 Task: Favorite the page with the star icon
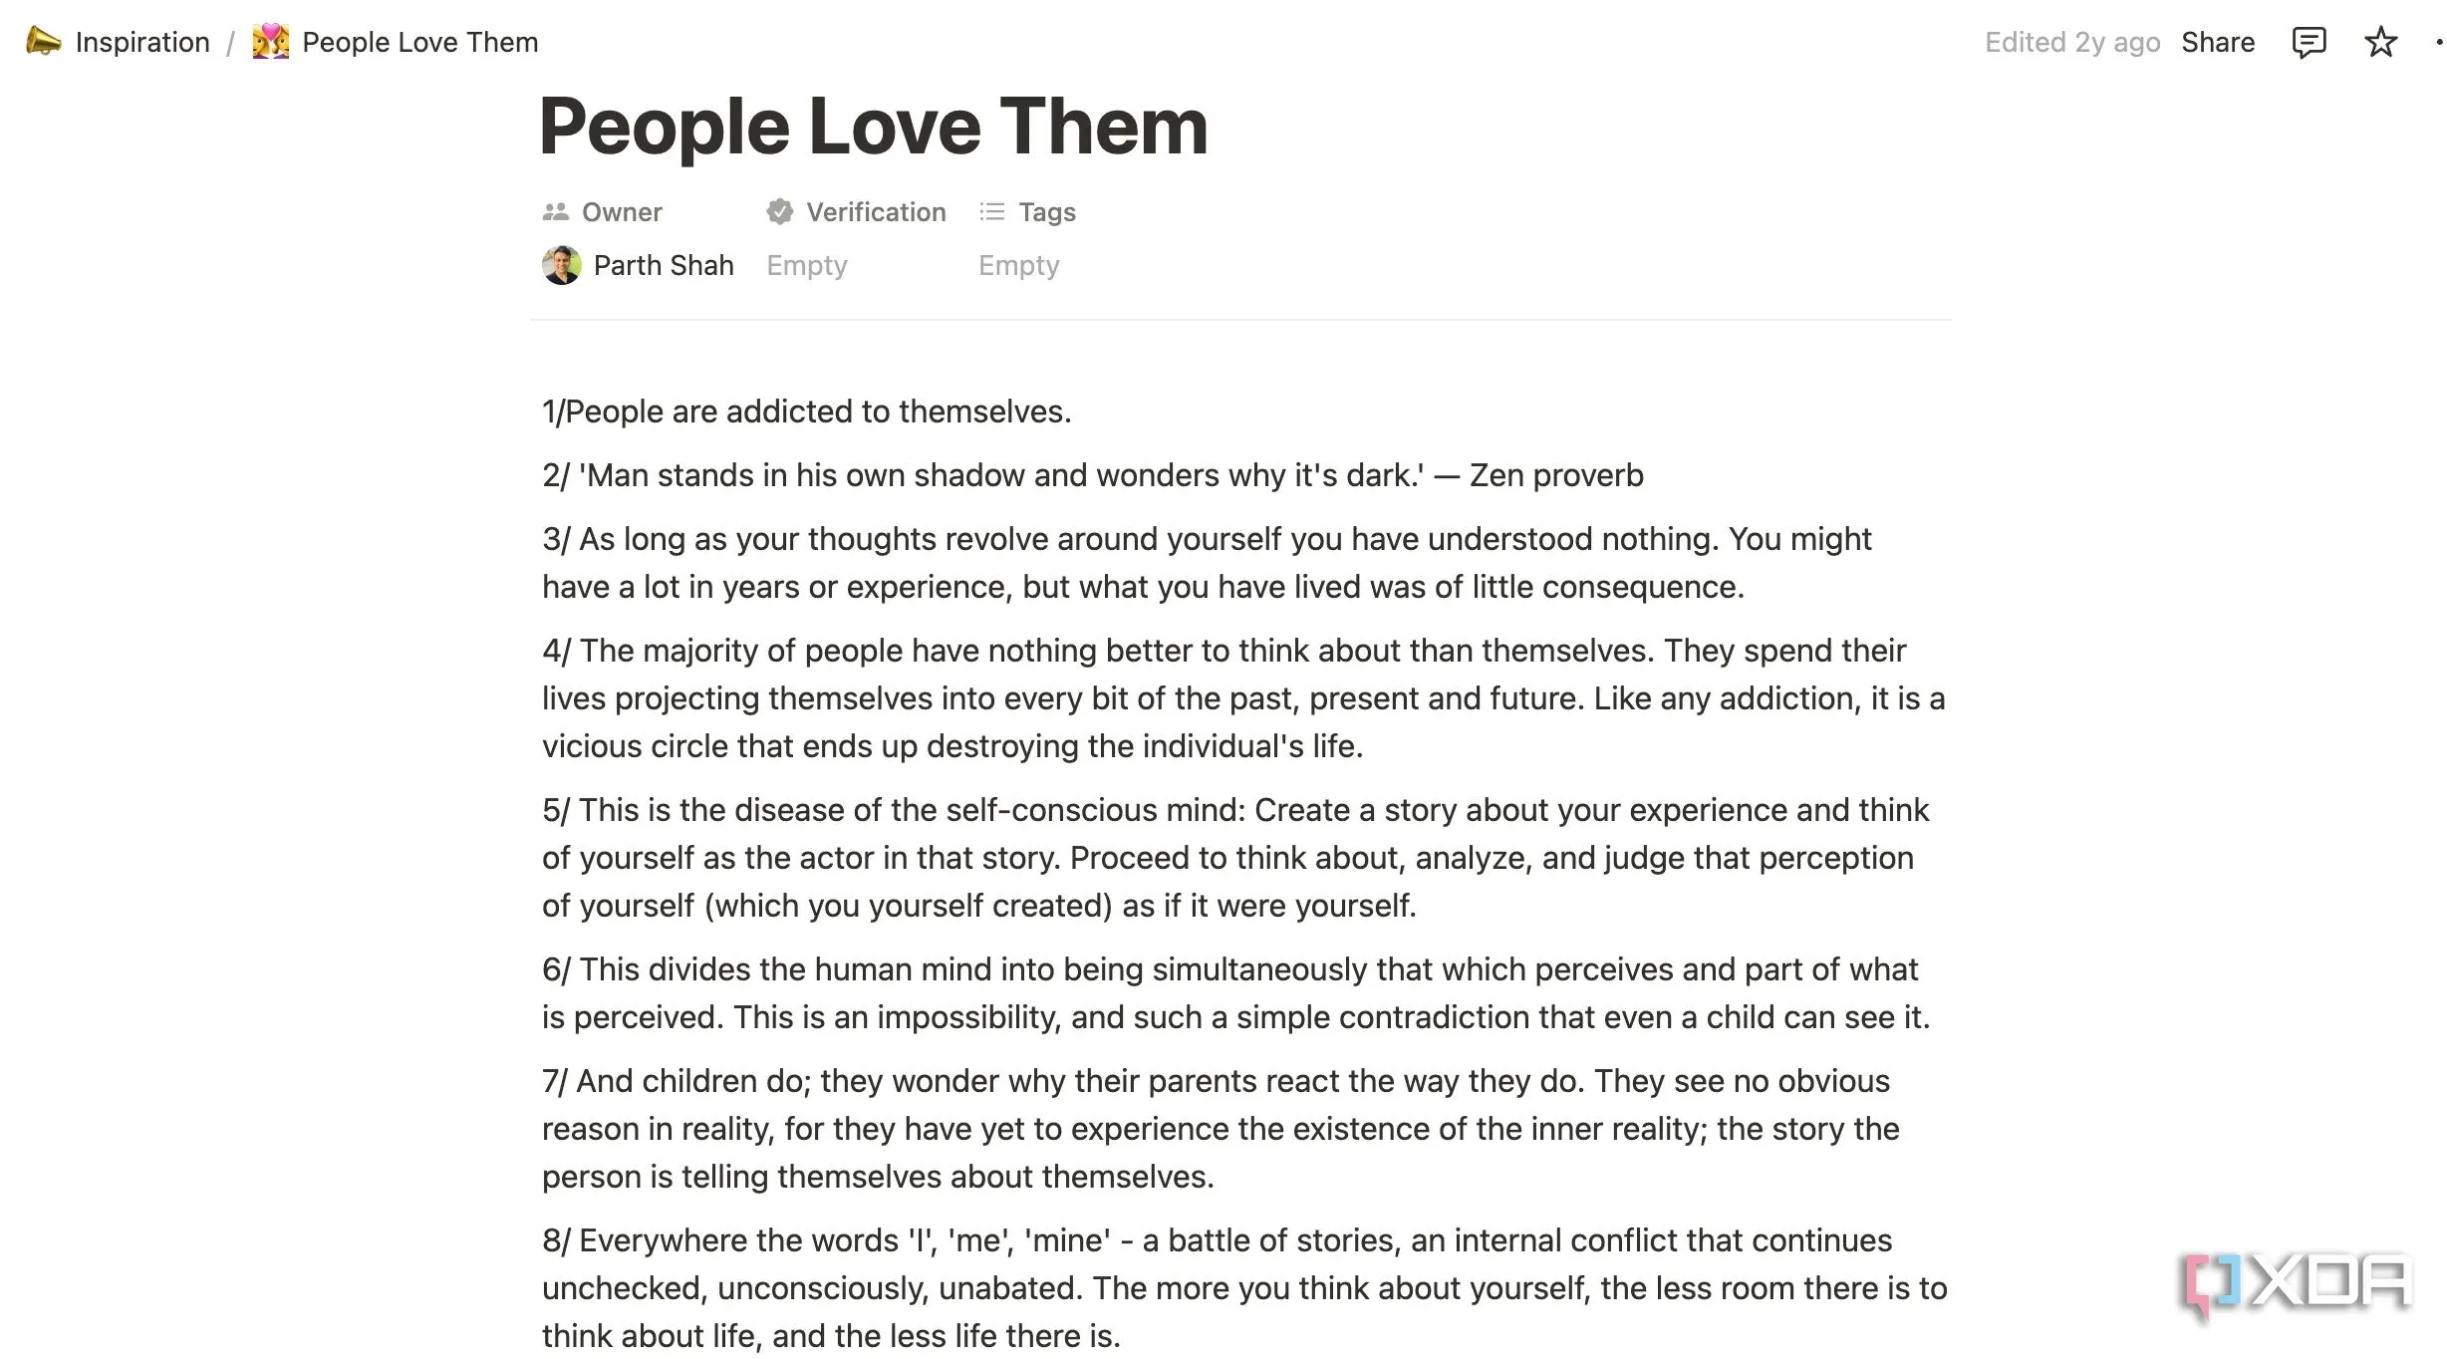click(2380, 43)
